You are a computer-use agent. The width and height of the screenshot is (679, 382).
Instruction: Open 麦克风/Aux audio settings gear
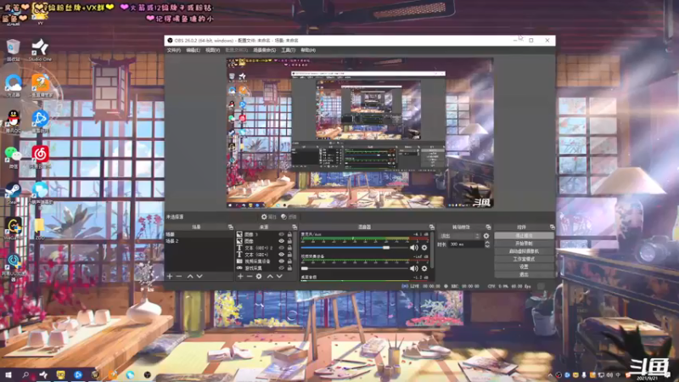point(424,248)
